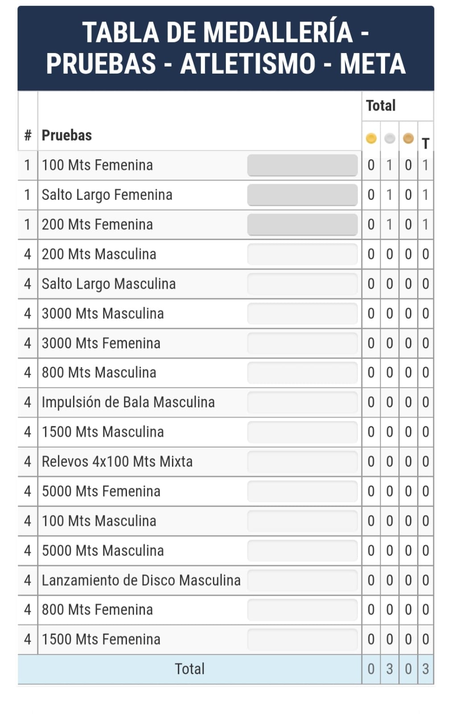Click the gold medal icon in header

pos(371,139)
